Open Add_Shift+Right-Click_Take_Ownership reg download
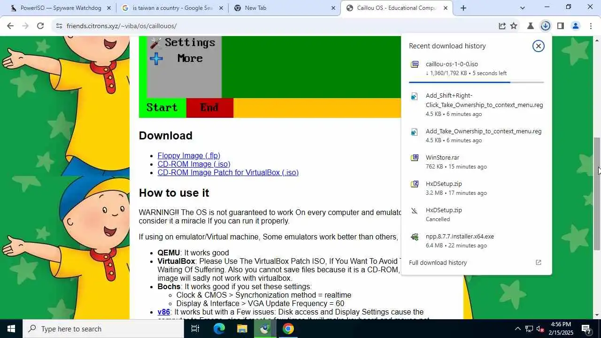This screenshot has width=601, height=338. tap(476, 104)
